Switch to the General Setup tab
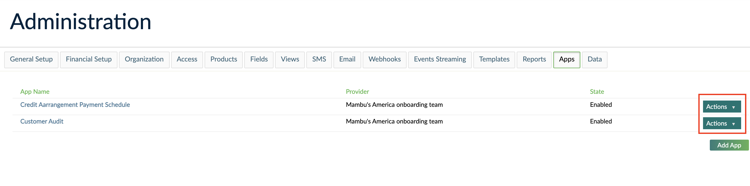Image resolution: width=750 pixels, height=186 pixels. [x=31, y=60]
